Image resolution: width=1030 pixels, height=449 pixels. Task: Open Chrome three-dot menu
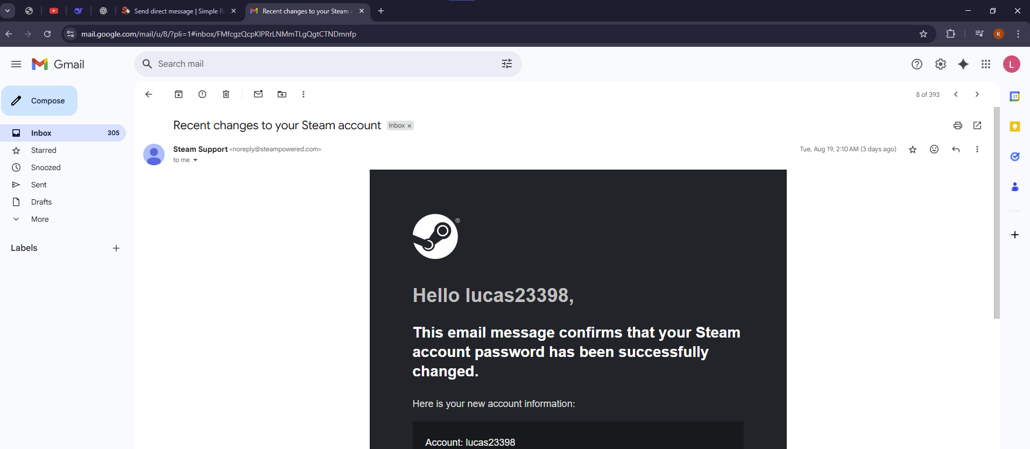[1018, 34]
